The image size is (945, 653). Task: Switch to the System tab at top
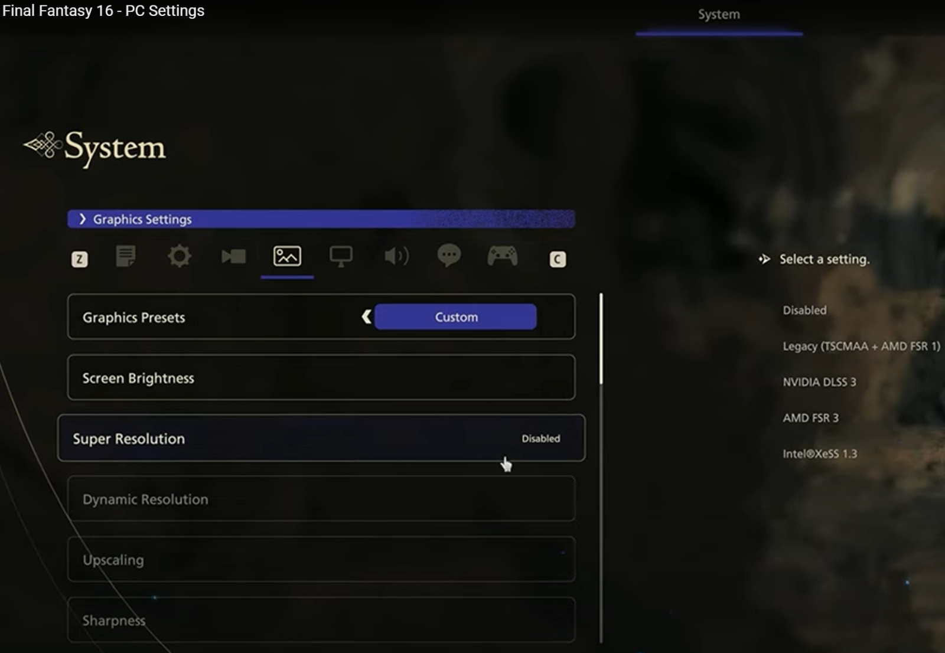[x=719, y=15]
